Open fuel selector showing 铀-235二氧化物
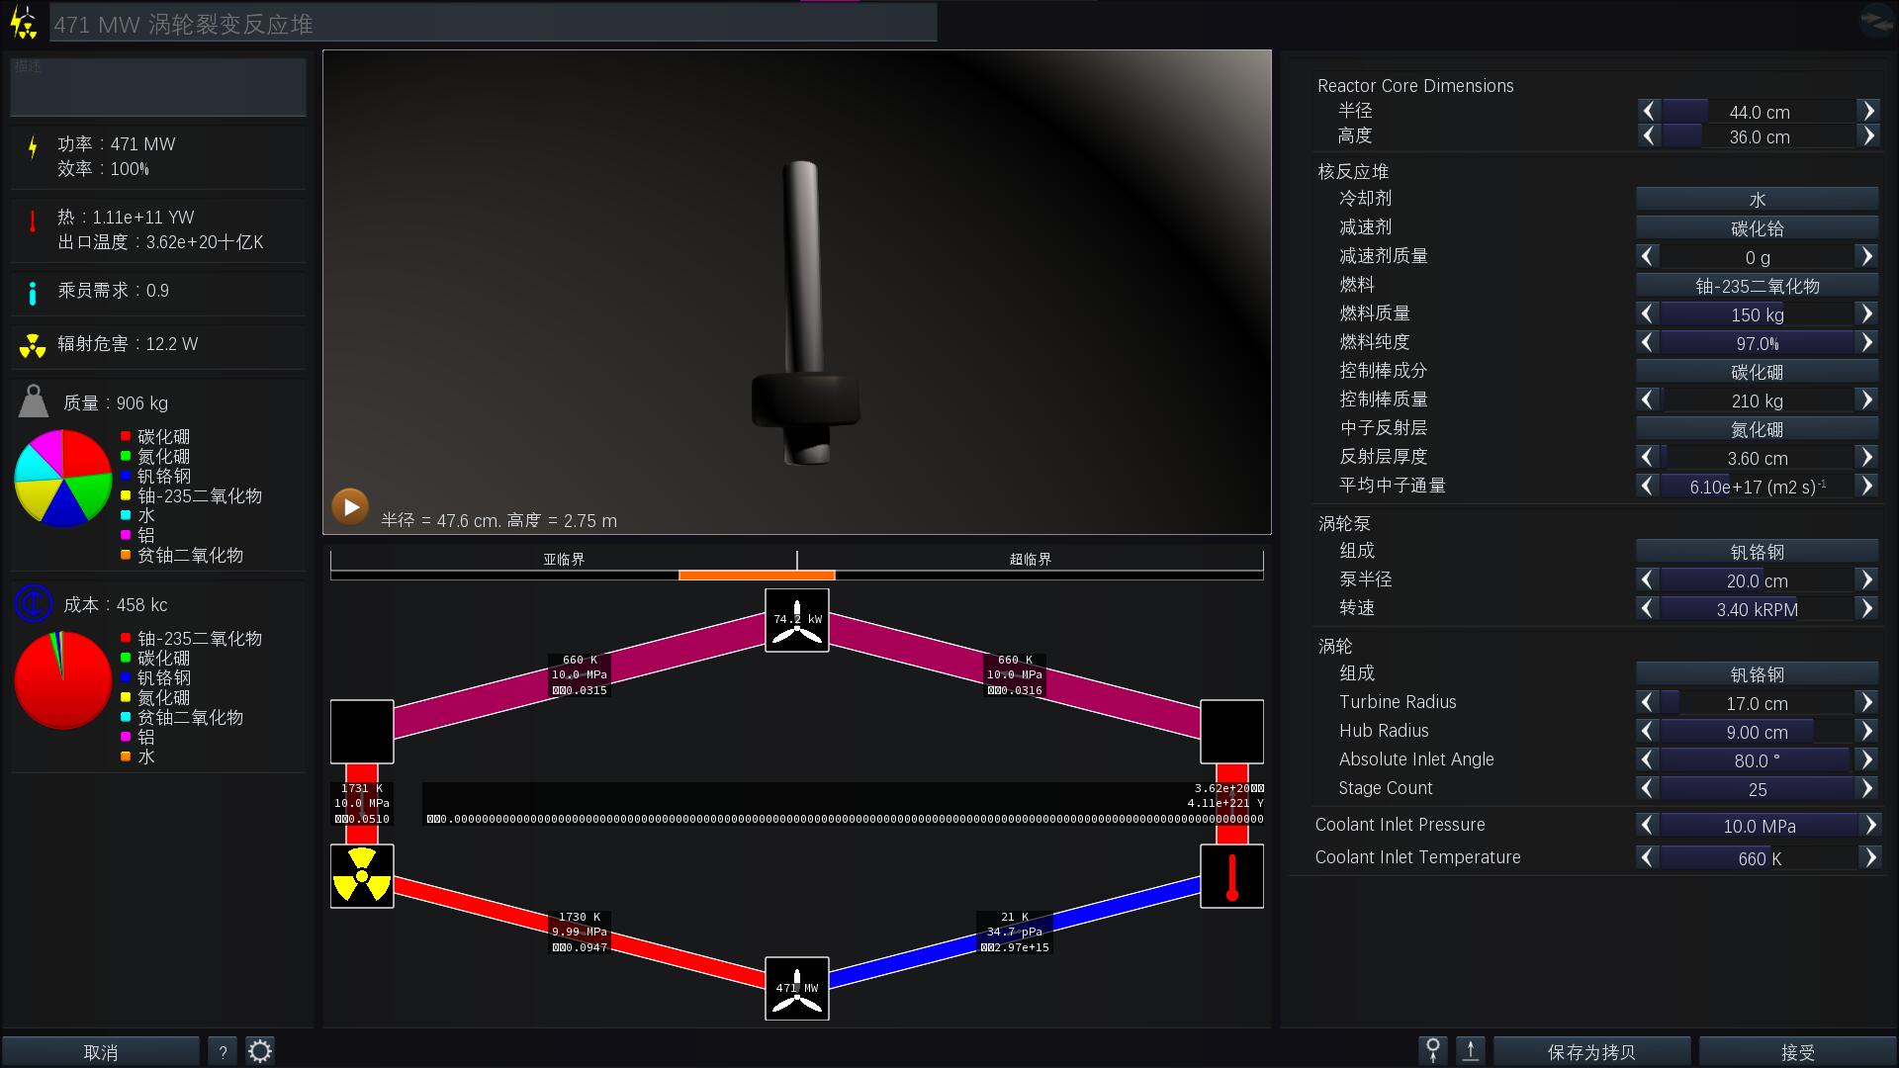 (x=1757, y=286)
